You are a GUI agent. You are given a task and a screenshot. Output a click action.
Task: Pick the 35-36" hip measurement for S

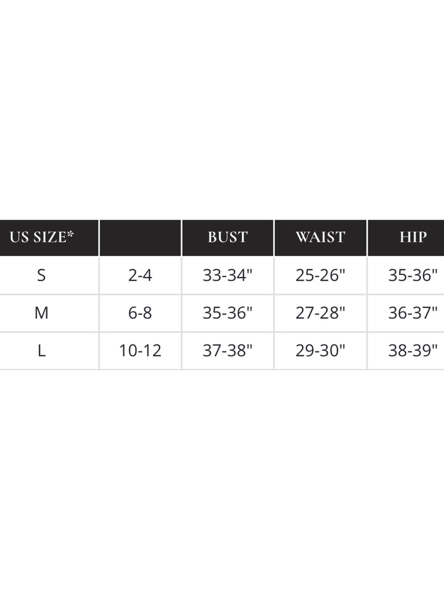click(x=413, y=275)
